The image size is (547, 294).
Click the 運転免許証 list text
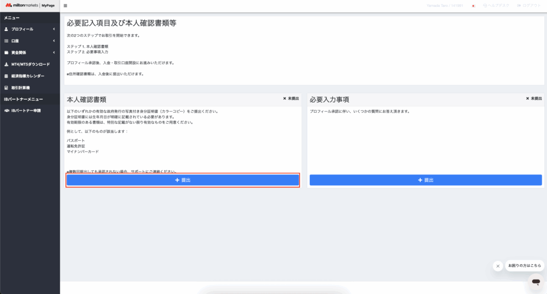tap(76, 146)
